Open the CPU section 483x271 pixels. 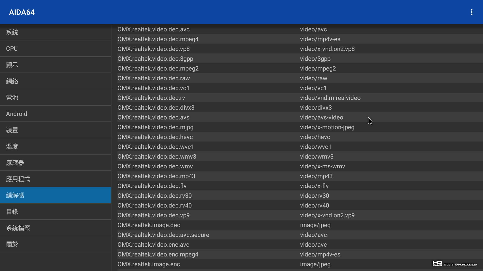(55, 48)
